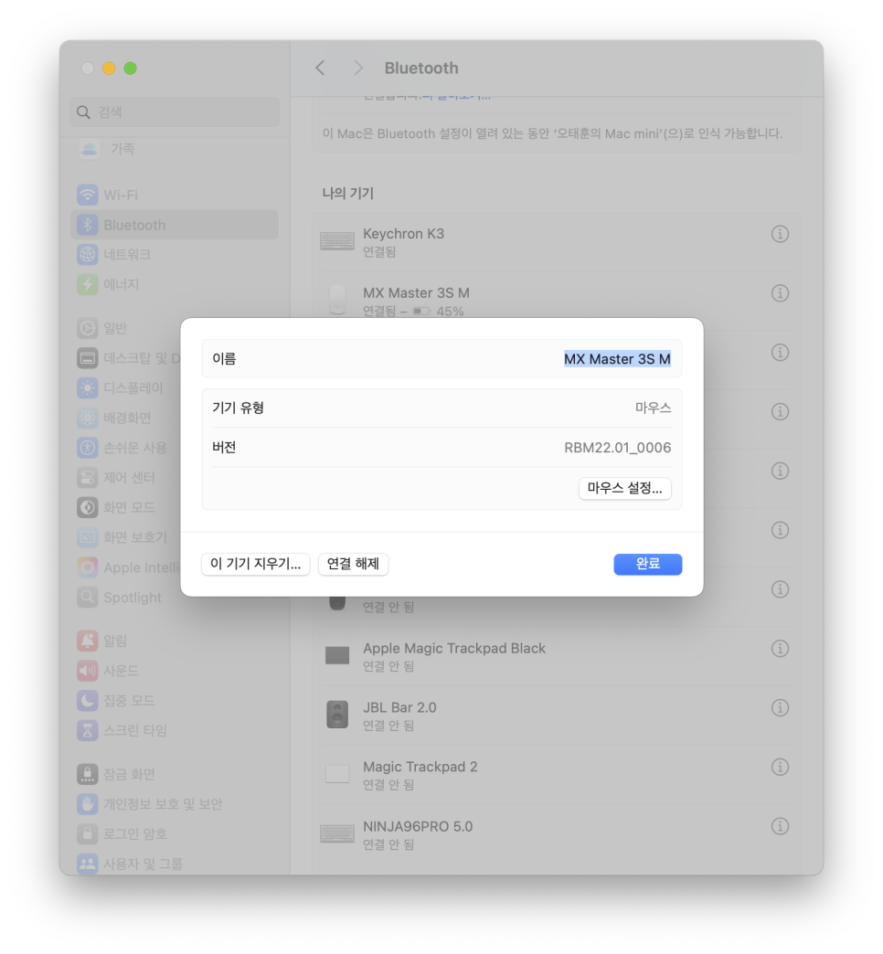The image size is (883, 954).
Task: Select 로그인 암호 in the sidebar
Action: (175, 833)
